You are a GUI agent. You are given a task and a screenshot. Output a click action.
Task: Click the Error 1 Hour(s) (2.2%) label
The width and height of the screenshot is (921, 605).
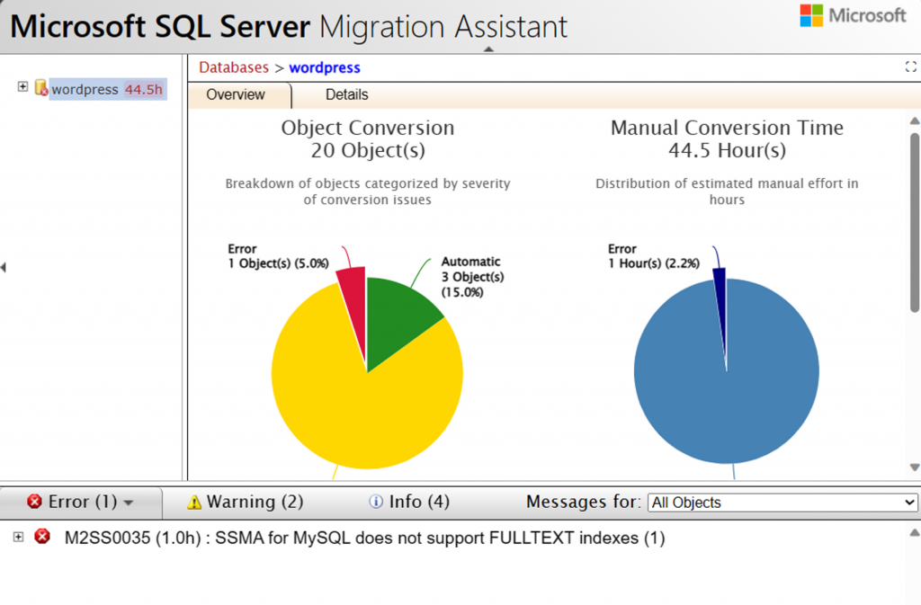pos(654,256)
